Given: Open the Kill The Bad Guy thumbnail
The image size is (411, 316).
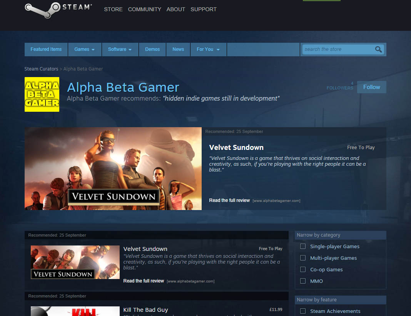Looking at the screenshot, I should (x=75, y=311).
